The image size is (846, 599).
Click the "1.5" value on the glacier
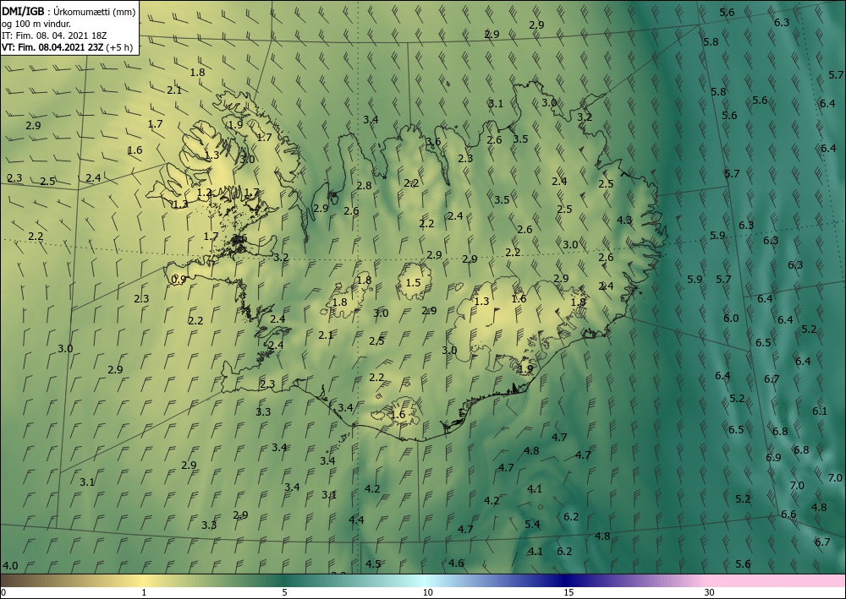tap(414, 283)
